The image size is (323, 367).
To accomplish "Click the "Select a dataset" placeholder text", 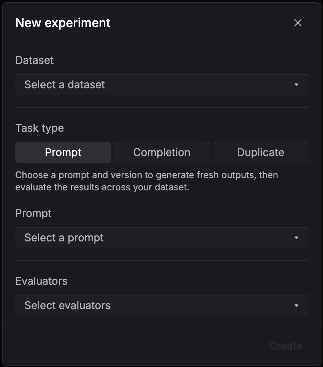I will coord(65,85).
